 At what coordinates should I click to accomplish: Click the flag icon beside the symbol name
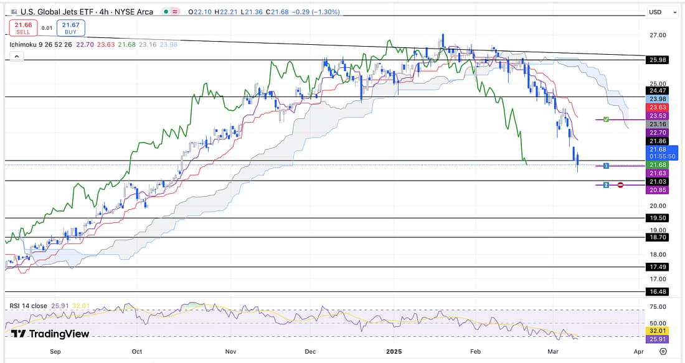14,12
